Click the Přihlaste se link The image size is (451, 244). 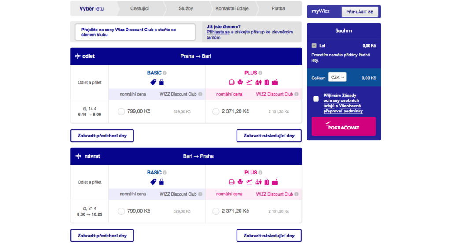click(218, 32)
